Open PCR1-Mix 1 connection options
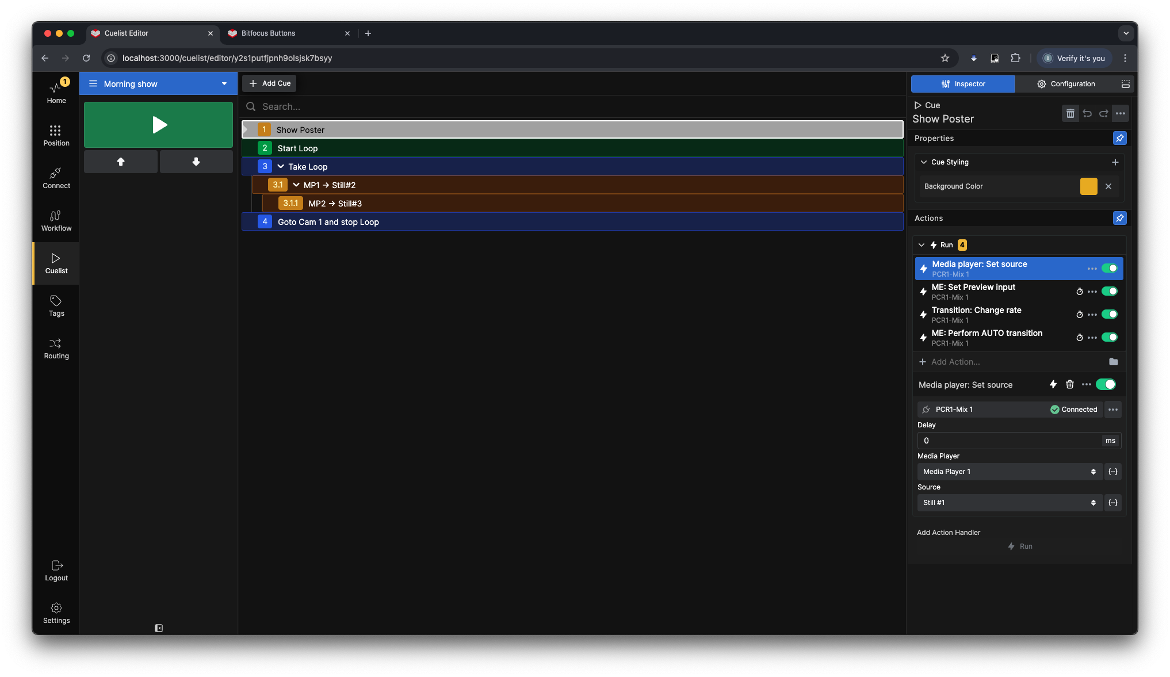Viewport: 1170px width, 677px height. click(1113, 410)
